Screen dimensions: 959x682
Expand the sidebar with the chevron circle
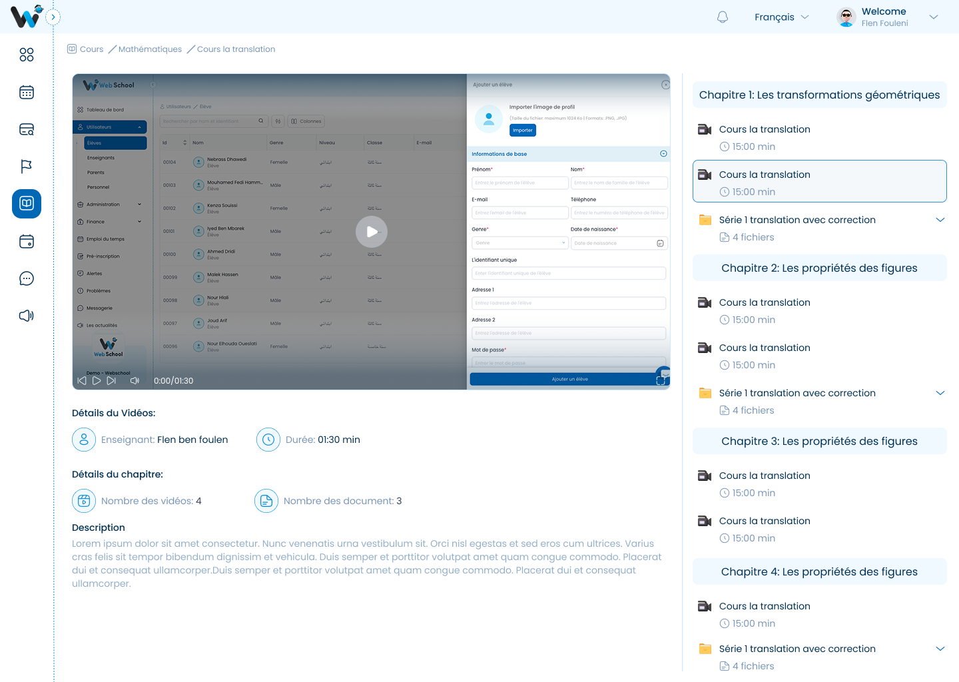click(x=54, y=17)
